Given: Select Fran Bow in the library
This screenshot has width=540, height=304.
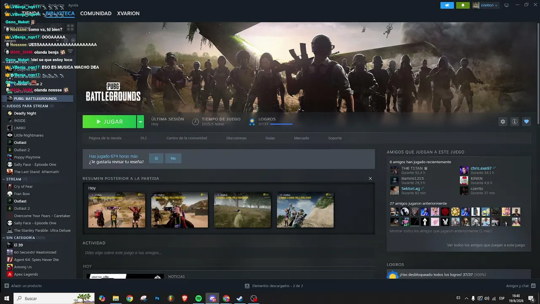Looking at the screenshot, I should tap(22, 194).
